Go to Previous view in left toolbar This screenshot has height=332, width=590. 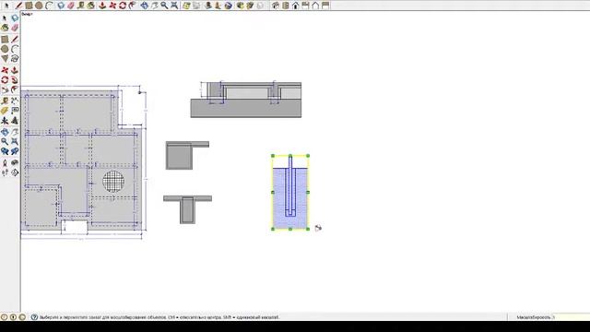click(5, 151)
